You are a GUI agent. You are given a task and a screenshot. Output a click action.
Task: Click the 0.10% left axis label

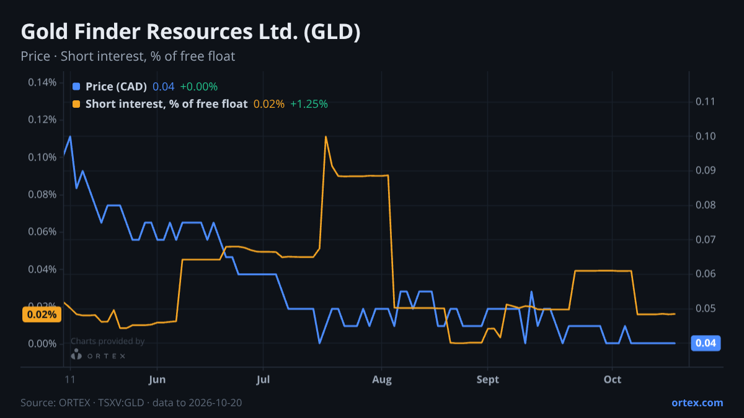pos(42,157)
